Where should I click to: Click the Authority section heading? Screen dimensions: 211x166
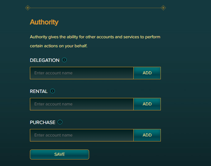(44, 22)
